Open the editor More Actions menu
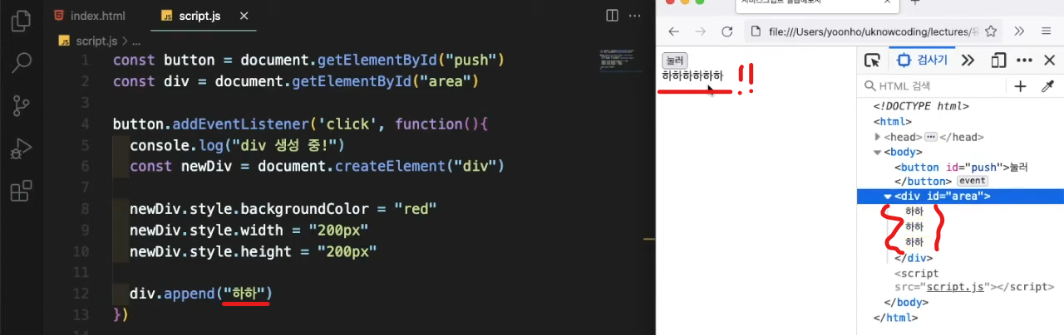The width and height of the screenshot is (1064, 335). pos(636,15)
